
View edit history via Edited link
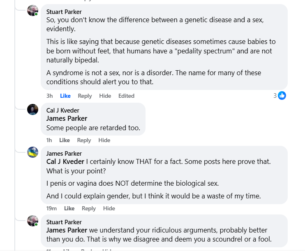pos(126,96)
